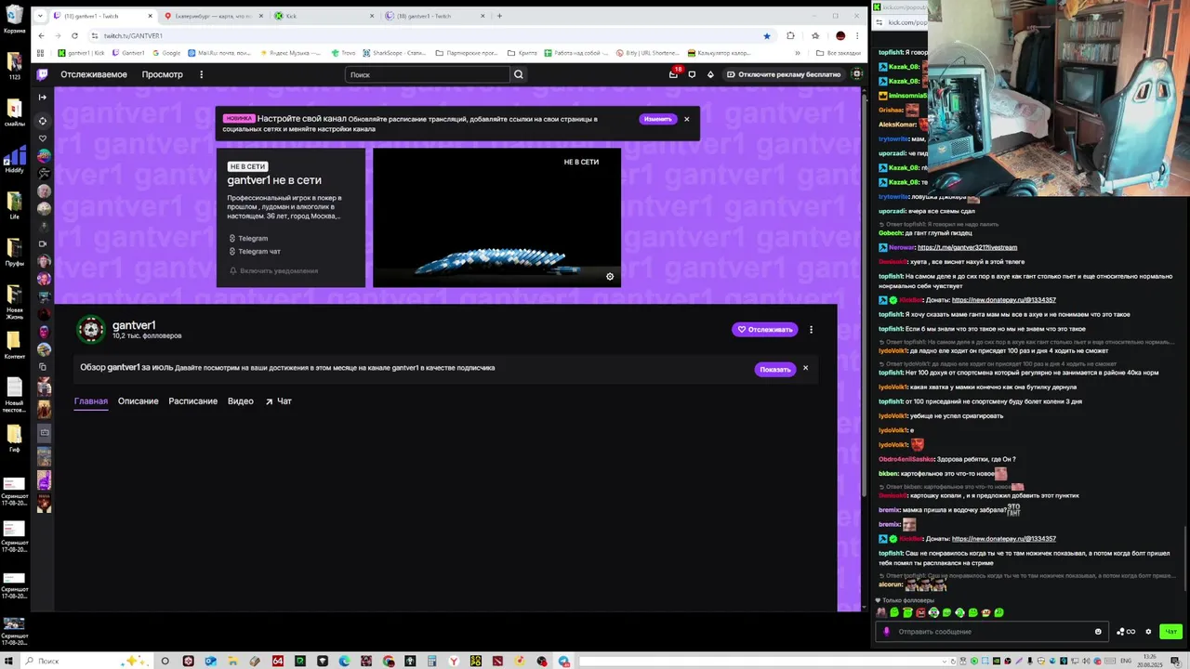The image size is (1190, 669).
Task: Click the gantver1 channel avatar
Action: pyautogui.click(x=90, y=329)
